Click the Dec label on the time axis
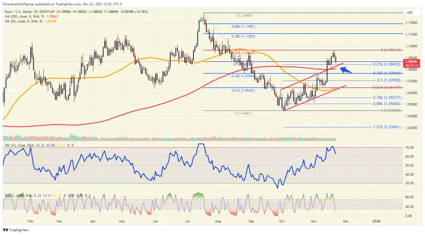 tap(346, 221)
